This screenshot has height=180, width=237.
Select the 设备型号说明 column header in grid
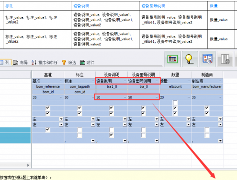143,75
